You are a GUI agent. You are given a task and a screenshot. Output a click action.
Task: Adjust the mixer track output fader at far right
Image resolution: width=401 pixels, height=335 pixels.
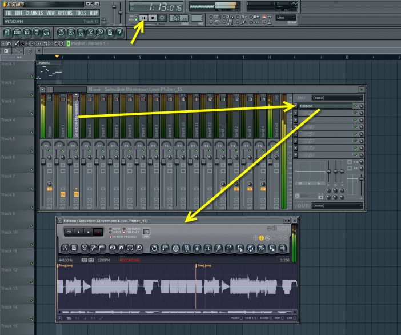(x=362, y=178)
